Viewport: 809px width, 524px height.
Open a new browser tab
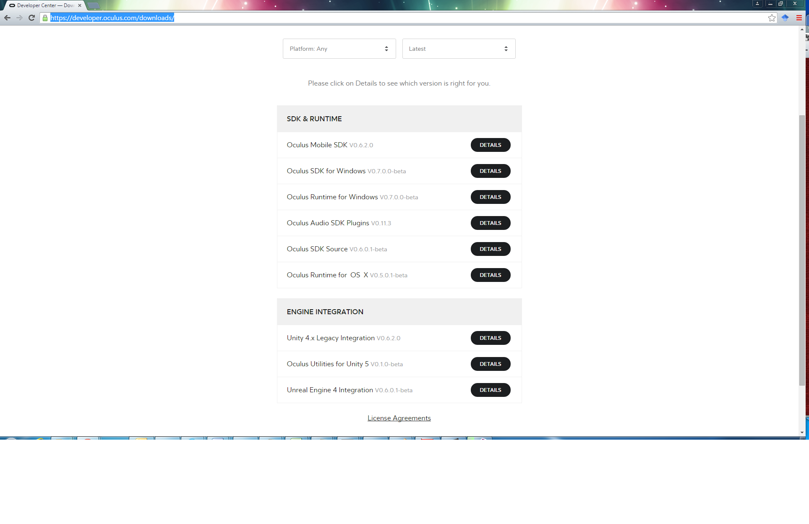[94, 5]
